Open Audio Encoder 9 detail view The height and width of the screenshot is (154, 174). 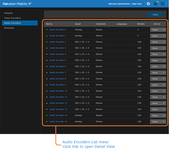[x=58, y=85]
